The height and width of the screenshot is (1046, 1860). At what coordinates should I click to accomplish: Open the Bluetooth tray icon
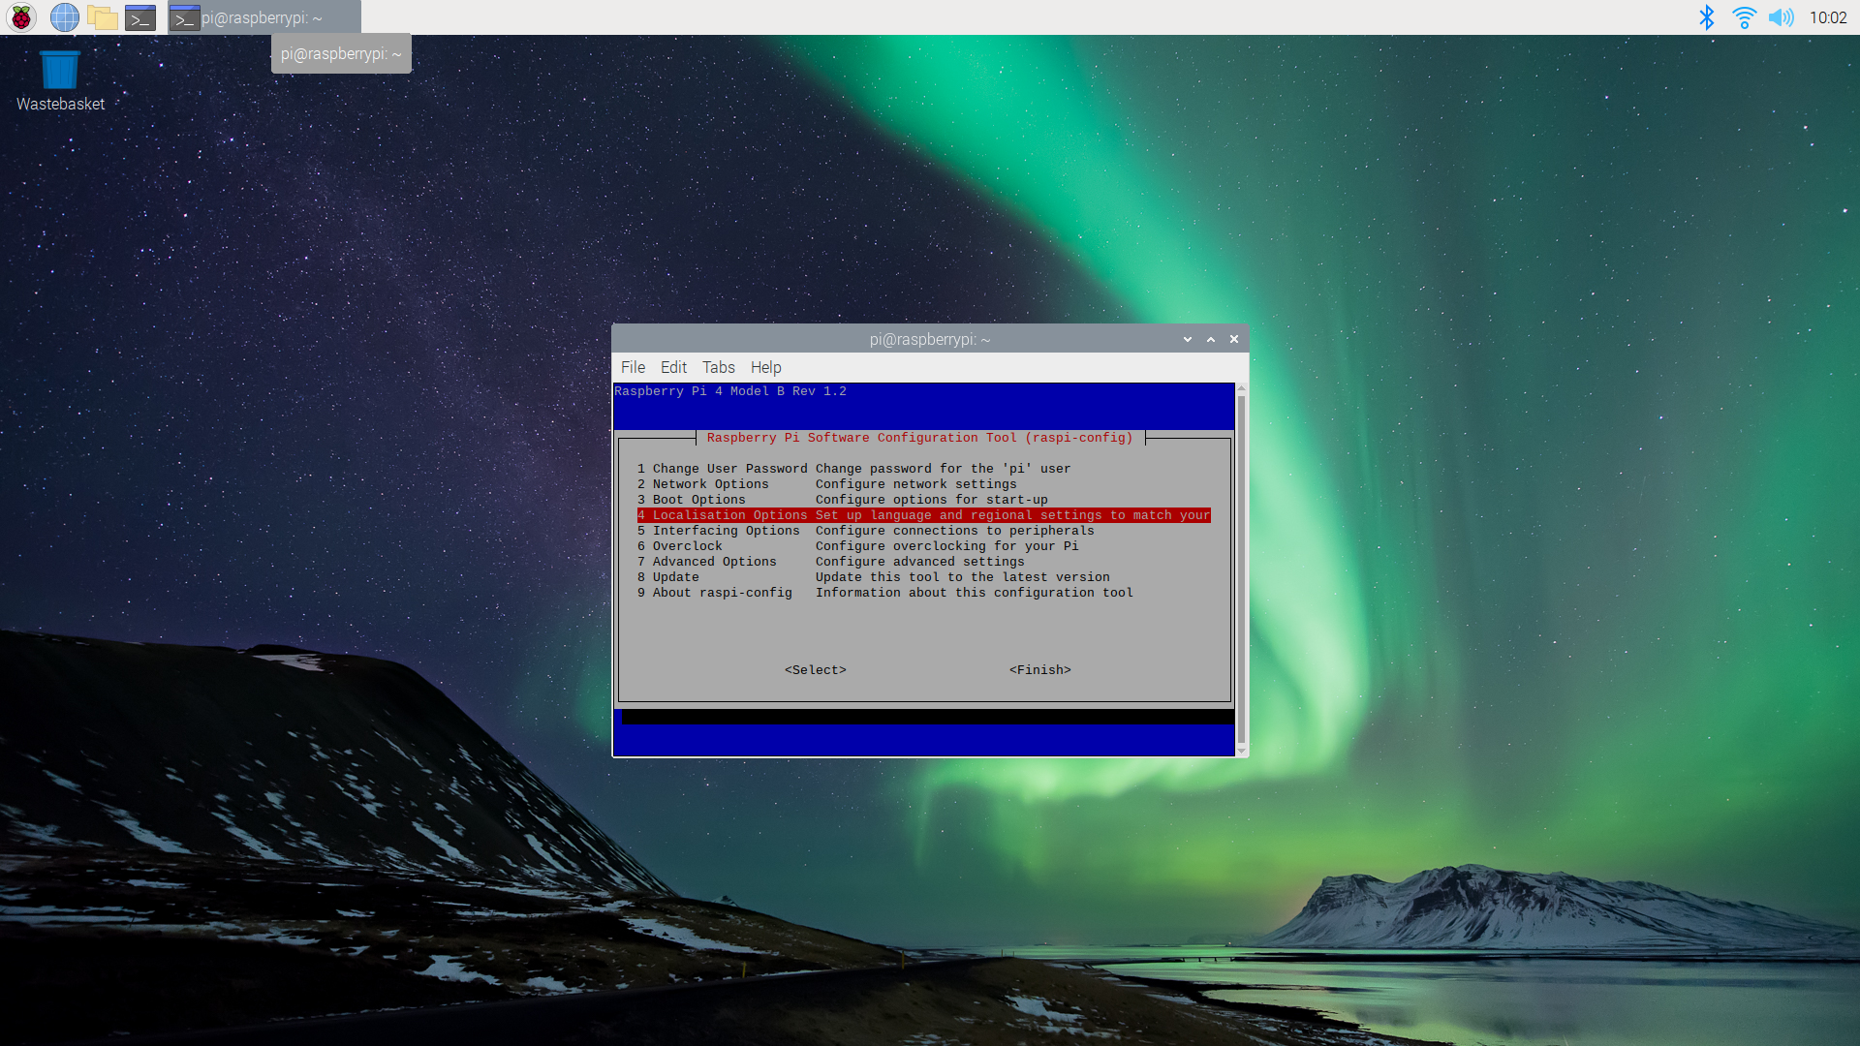click(x=1707, y=17)
